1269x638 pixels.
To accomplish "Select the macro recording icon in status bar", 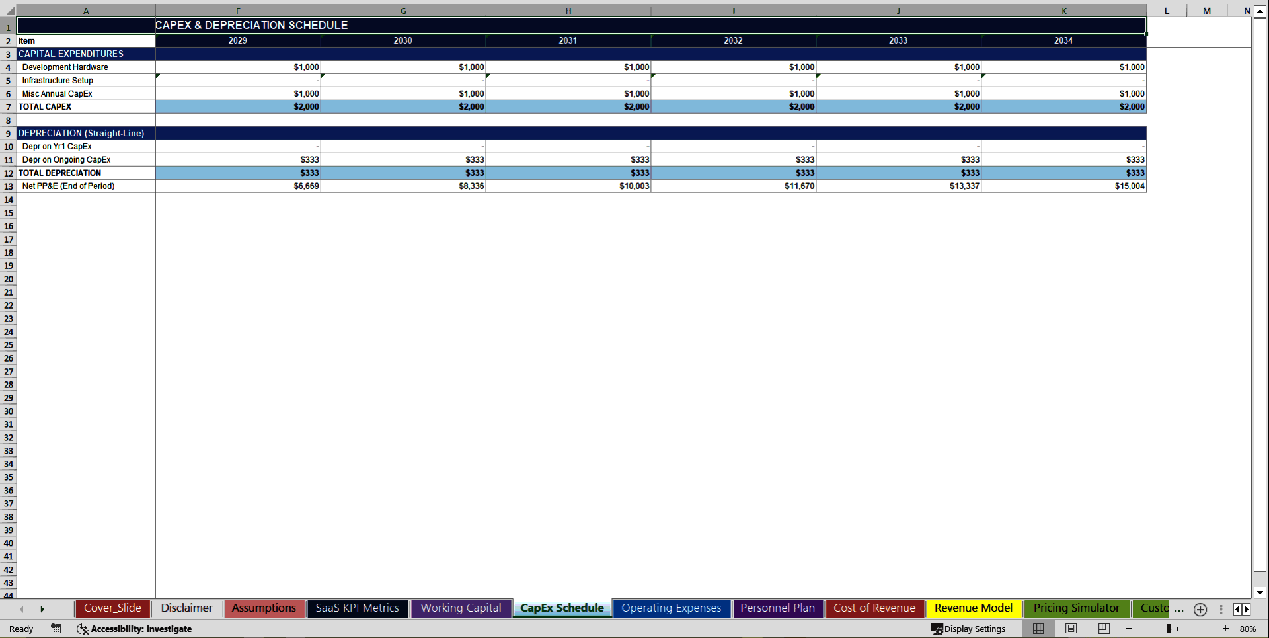I will (56, 629).
